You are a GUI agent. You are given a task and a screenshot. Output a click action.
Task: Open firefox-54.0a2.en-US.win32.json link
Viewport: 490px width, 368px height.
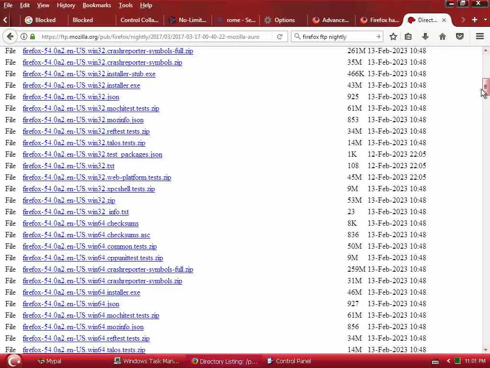tap(71, 97)
